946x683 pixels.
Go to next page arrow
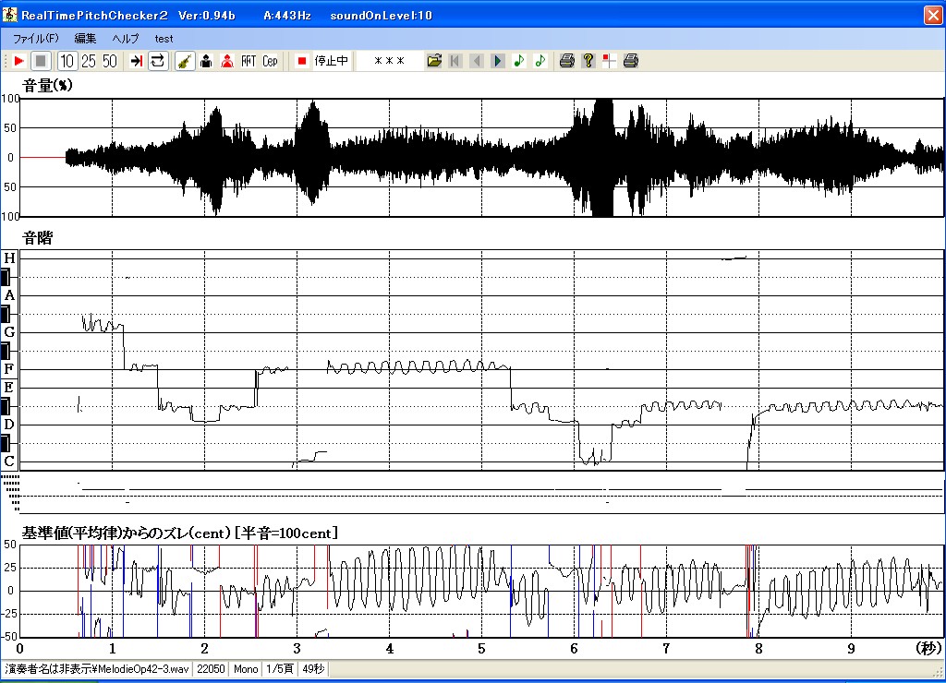point(498,61)
